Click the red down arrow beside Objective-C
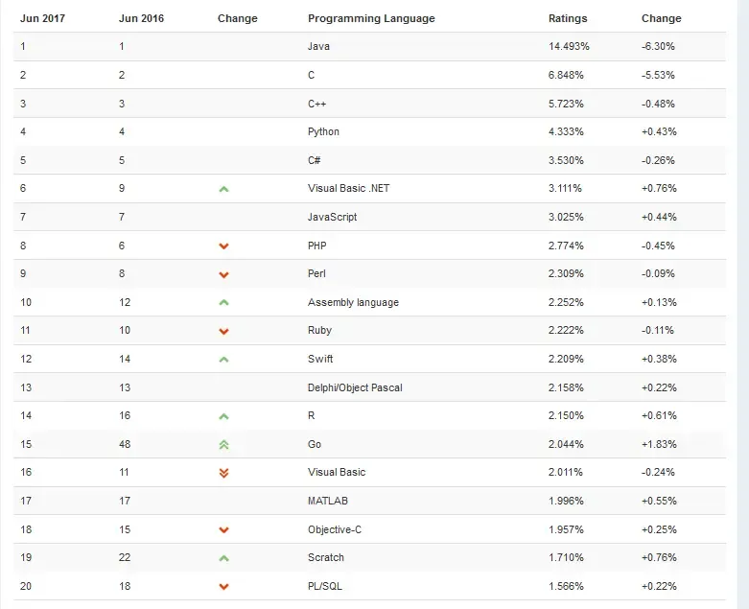 click(223, 530)
